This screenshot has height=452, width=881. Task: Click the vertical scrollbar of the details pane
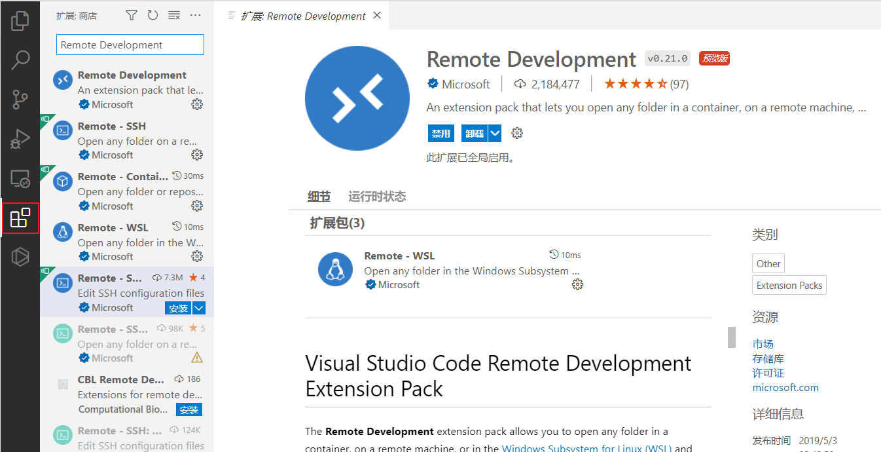[732, 337]
